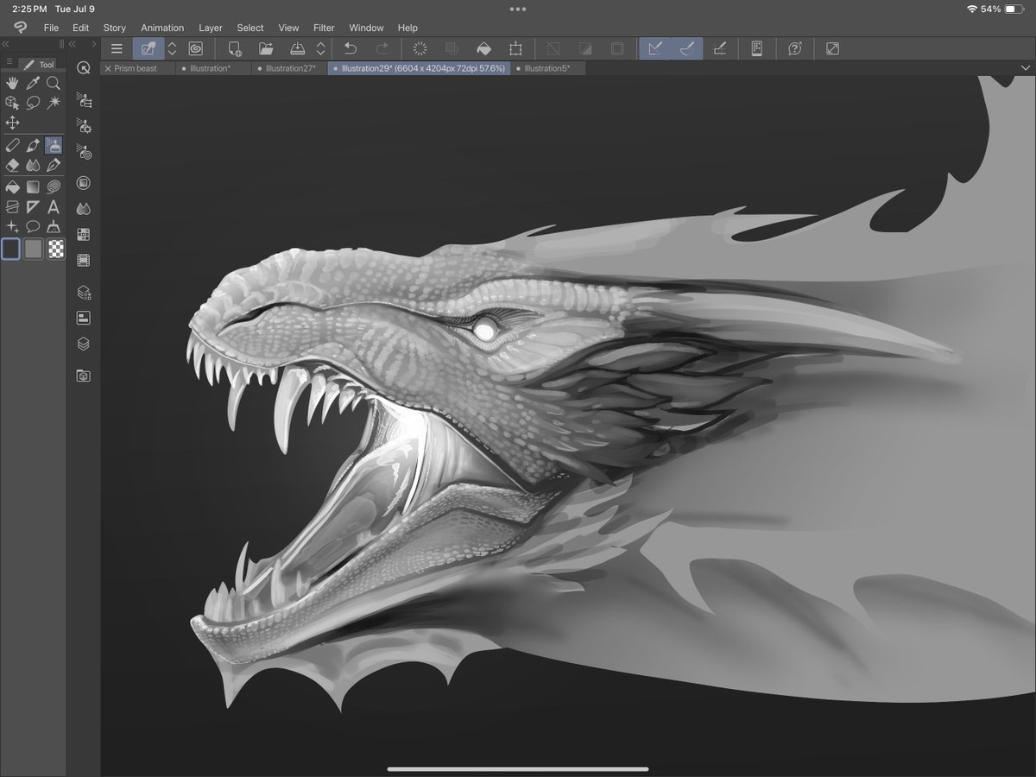This screenshot has width=1036, height=777.
Task: Select the Zoom magnifier tool
Action: (x=54, y=83)
